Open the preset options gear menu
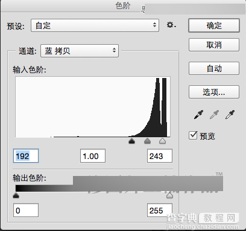This screenshot has height=231, width=246. tap(171, 25)
